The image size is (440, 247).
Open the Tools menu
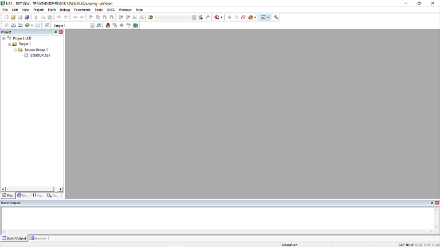click(99, 10)
